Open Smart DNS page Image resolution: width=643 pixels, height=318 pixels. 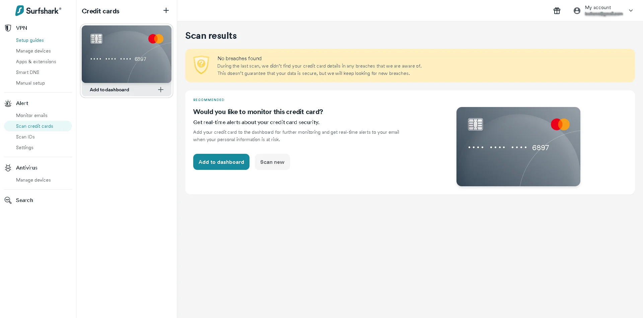pos(27,72)
